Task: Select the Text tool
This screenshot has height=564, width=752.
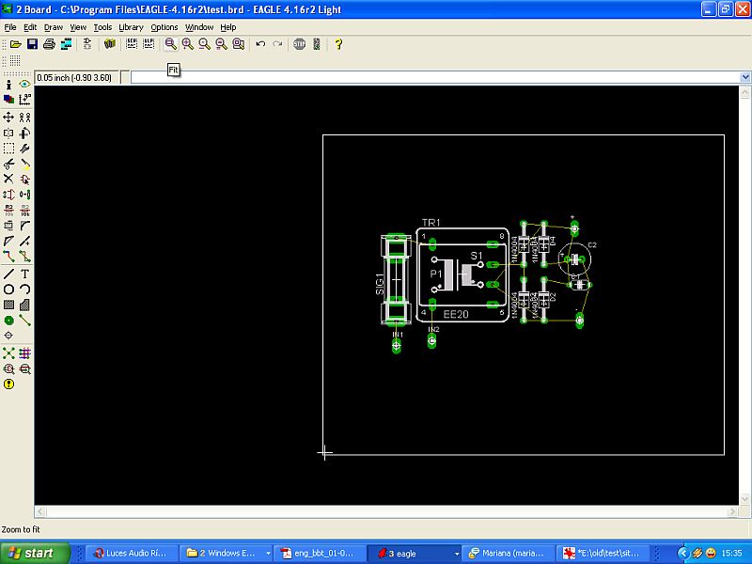Action: [25, 274]
